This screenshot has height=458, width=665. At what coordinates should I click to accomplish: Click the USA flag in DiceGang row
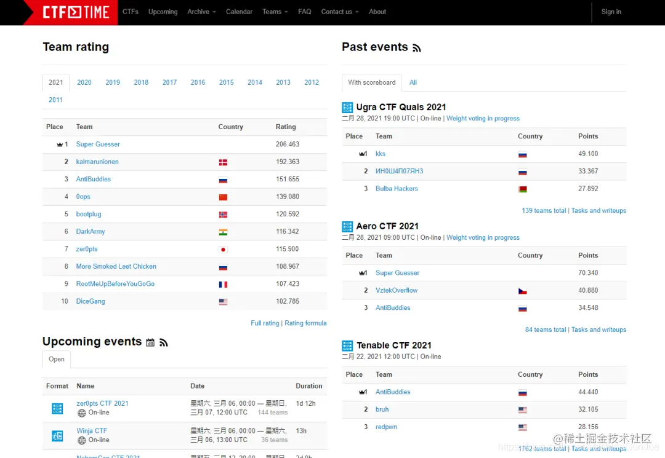tap(223, 302)
